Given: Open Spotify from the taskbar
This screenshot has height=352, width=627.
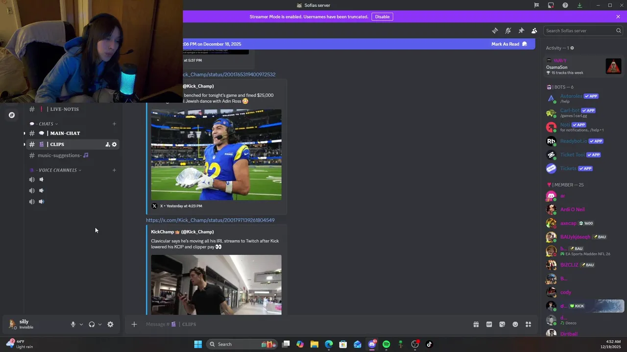Looking at the screenshot, I should pos(386,344).
